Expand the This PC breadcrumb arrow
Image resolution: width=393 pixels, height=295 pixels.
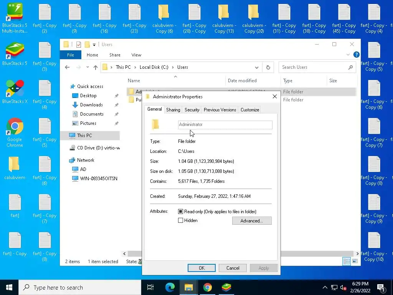click(x=135, y=67)
